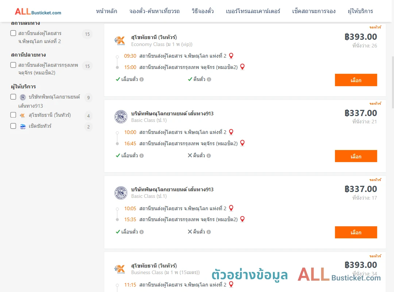Viewport: 394px width, 292px height.
Task: Open จองตั๋ว-ค้นหาเที่ยวรถ menu
Action: pyautogui.click(x=154, y=11)
